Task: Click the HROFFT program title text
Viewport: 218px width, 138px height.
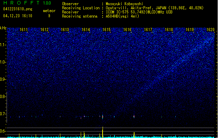Action: [21, 3]
